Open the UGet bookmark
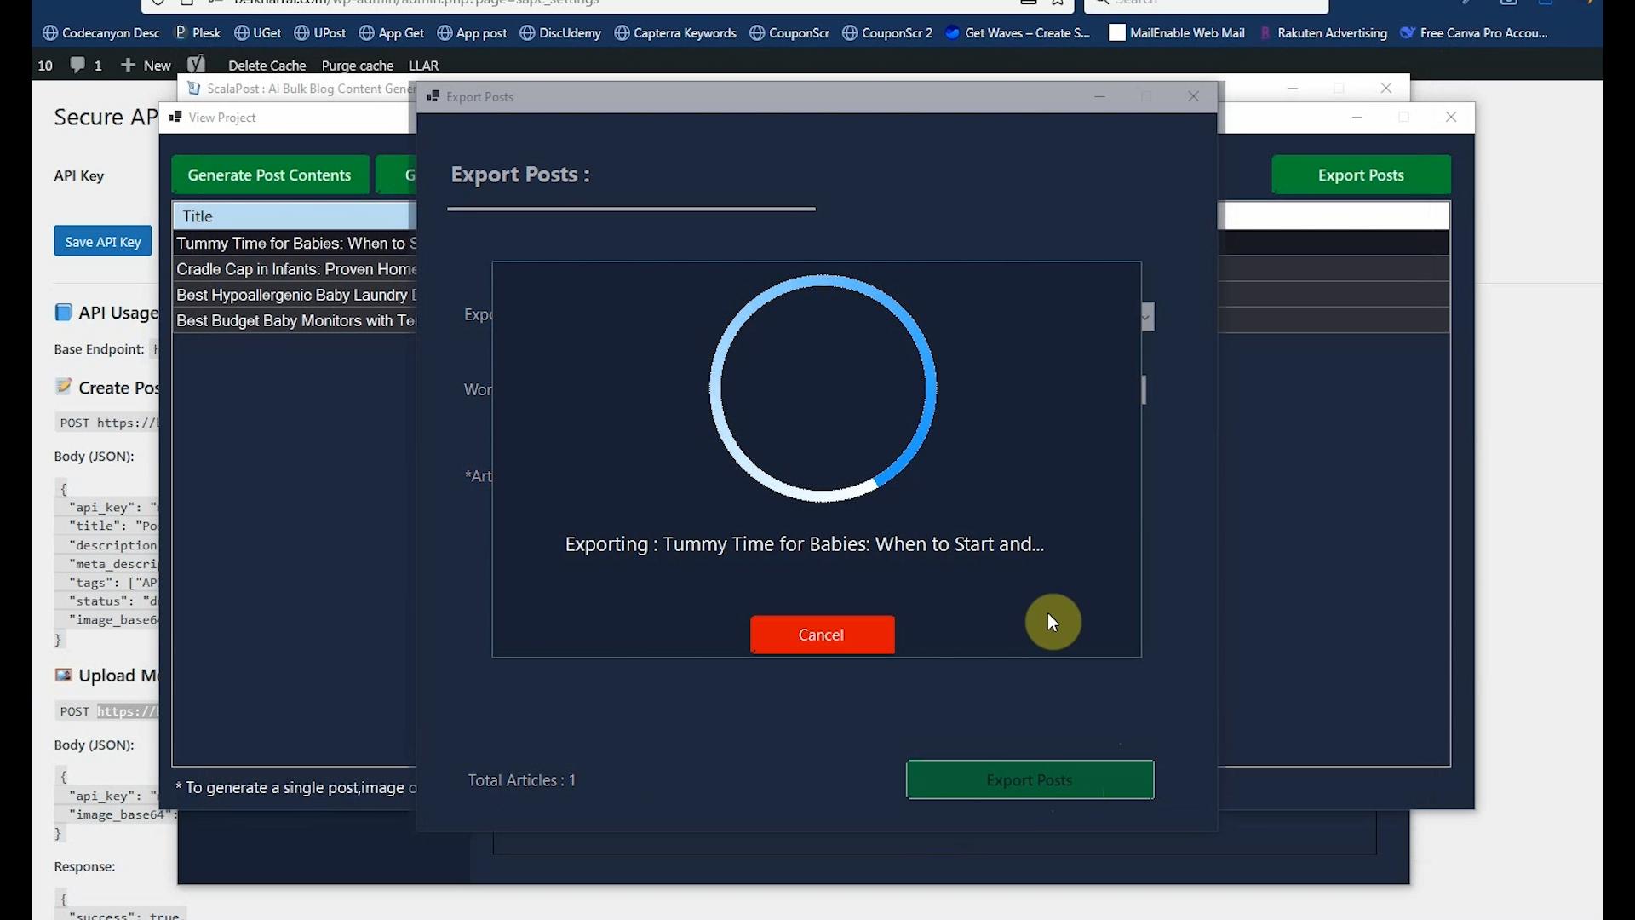This screenshot has width=1635, height=920. click(x=257, y=32)
